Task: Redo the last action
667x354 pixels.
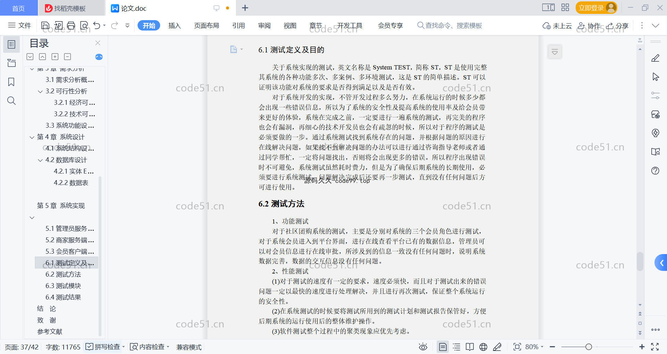Action: coord(115,25)
